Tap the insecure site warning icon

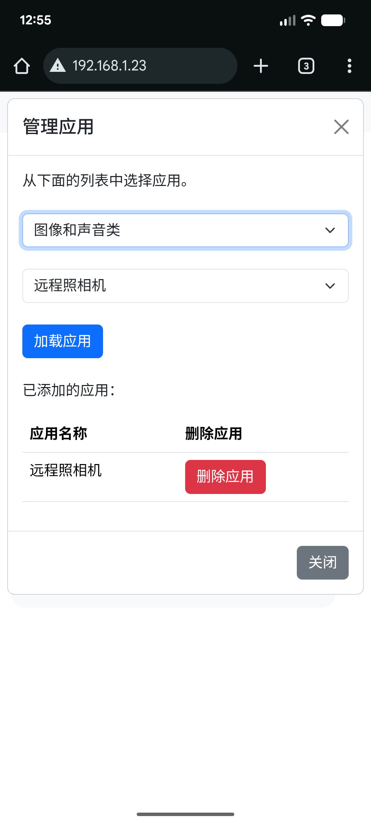[x=58, y=65]
